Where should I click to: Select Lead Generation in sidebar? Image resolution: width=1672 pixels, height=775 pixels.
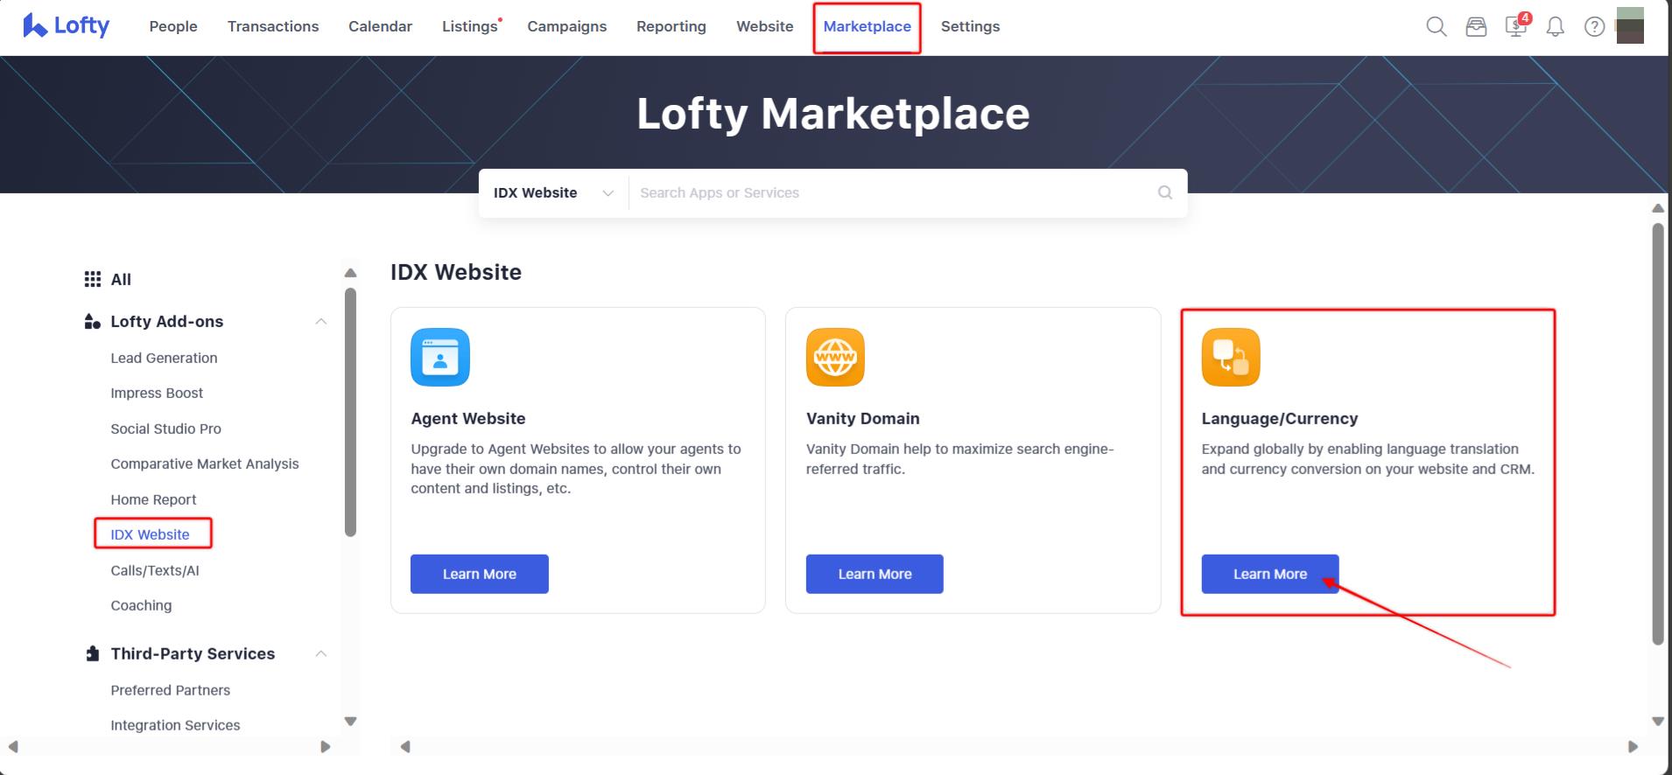(x=164, y=358)
